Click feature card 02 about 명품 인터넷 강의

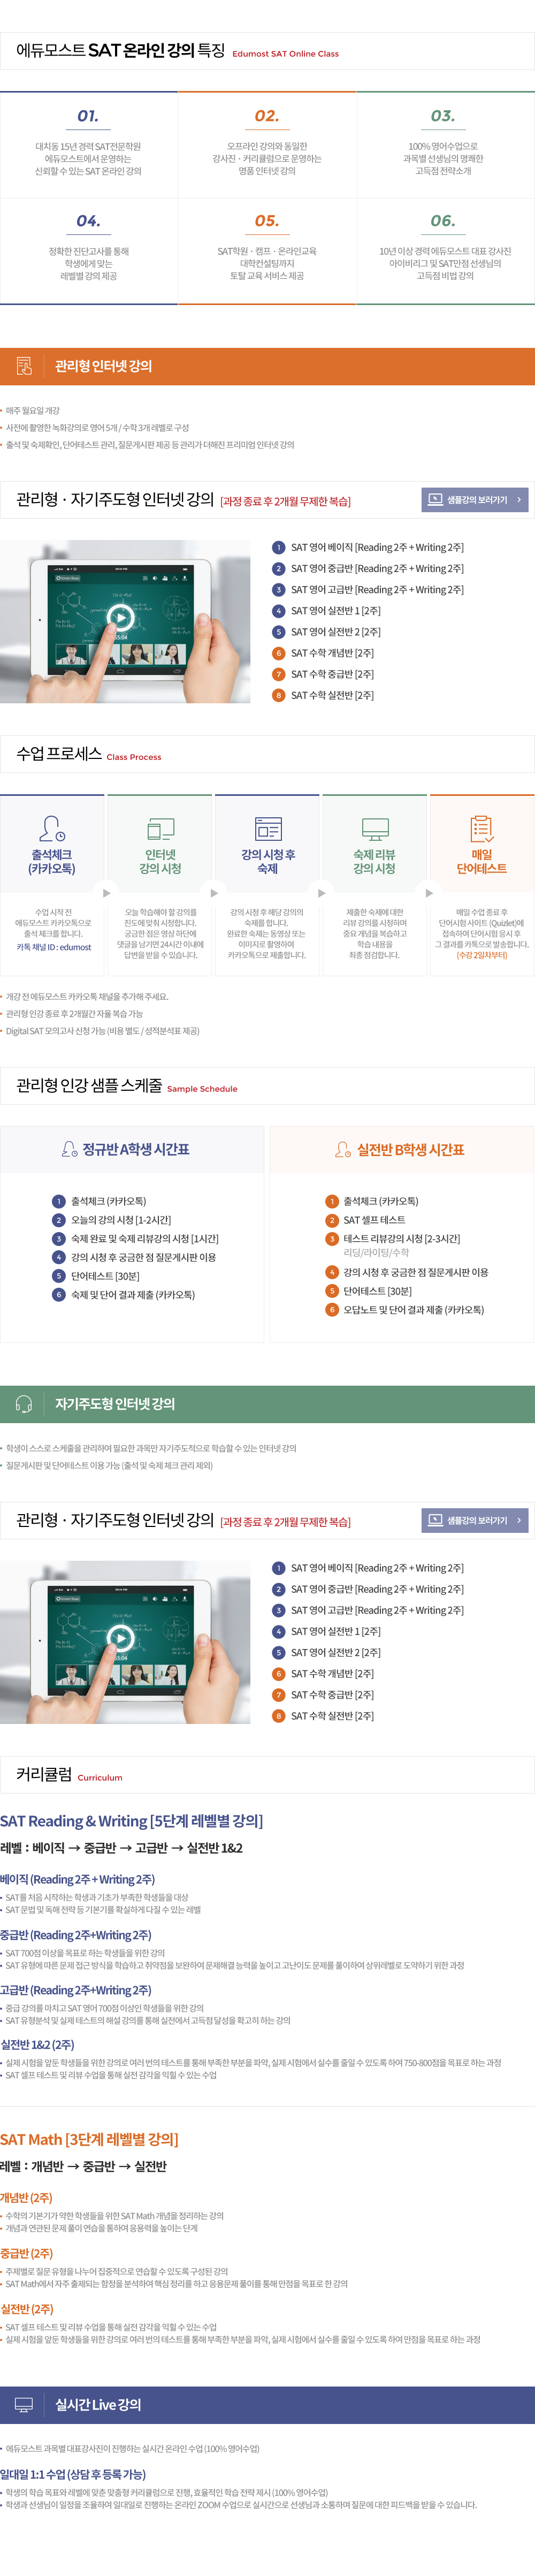coord(267,145)
